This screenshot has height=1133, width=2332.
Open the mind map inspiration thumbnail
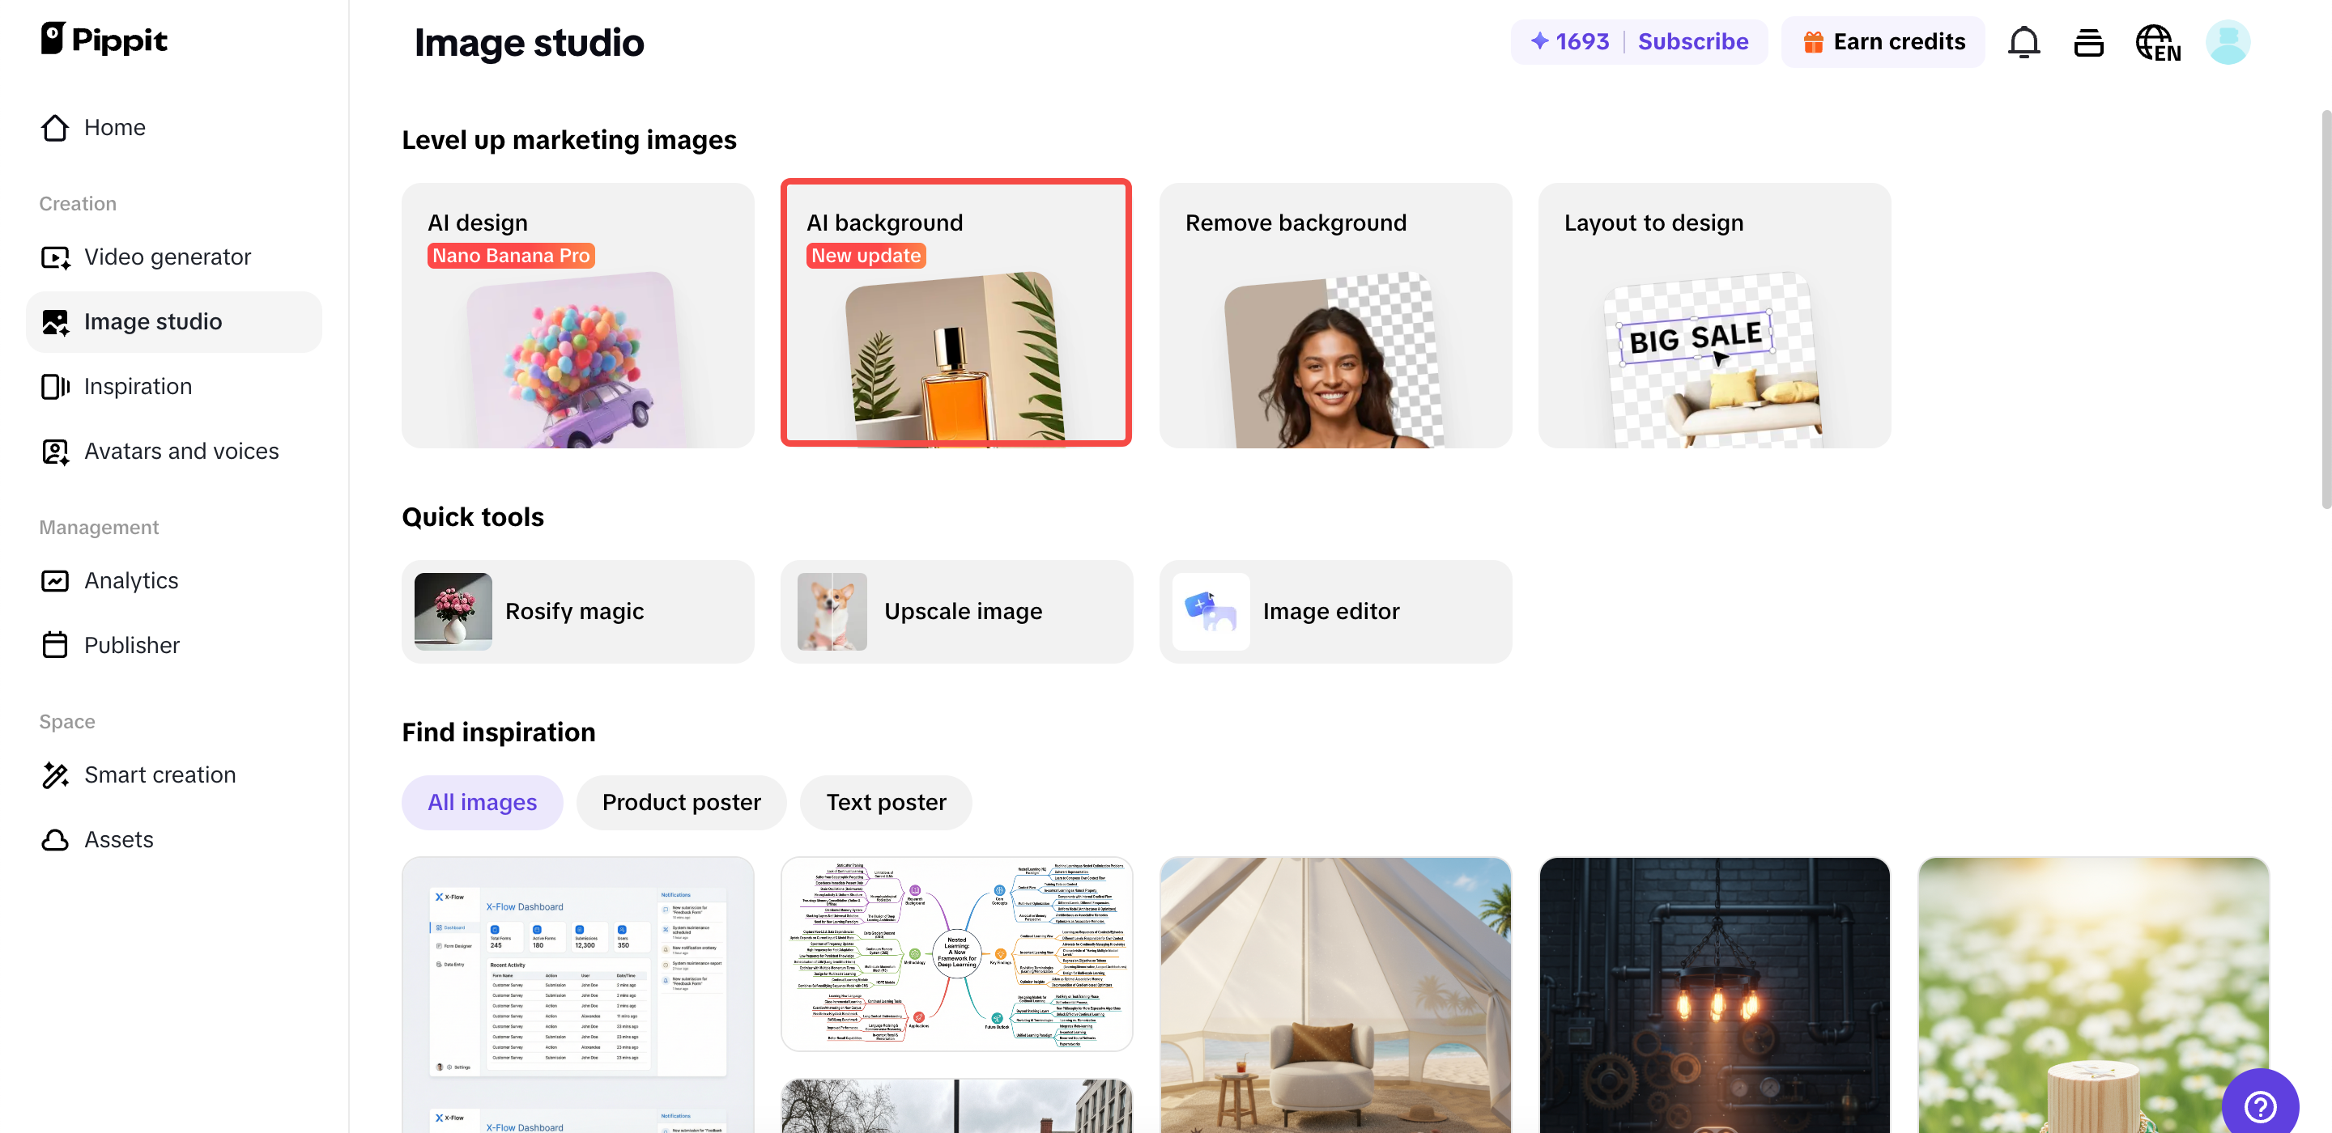click(955, 953)
